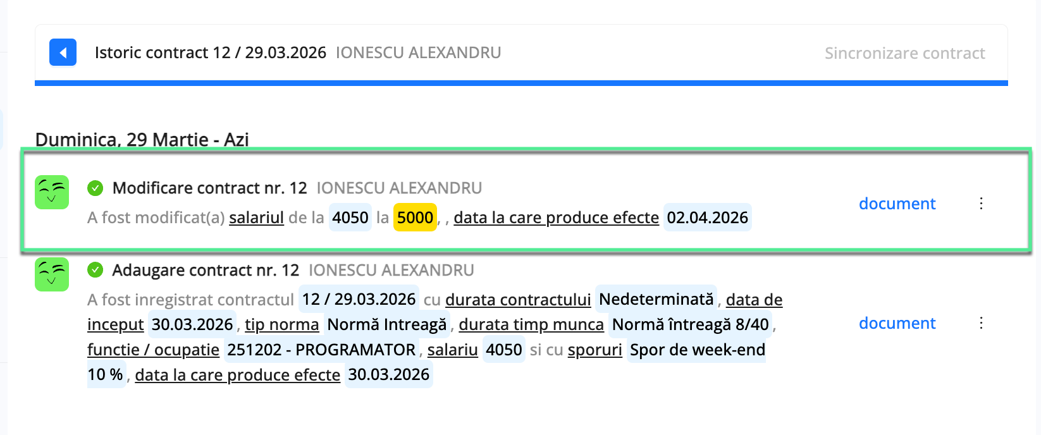Select the old salary value 4050
This screenshot has height=435, width=1041.
pyautogui.click(x=349, y=217)
